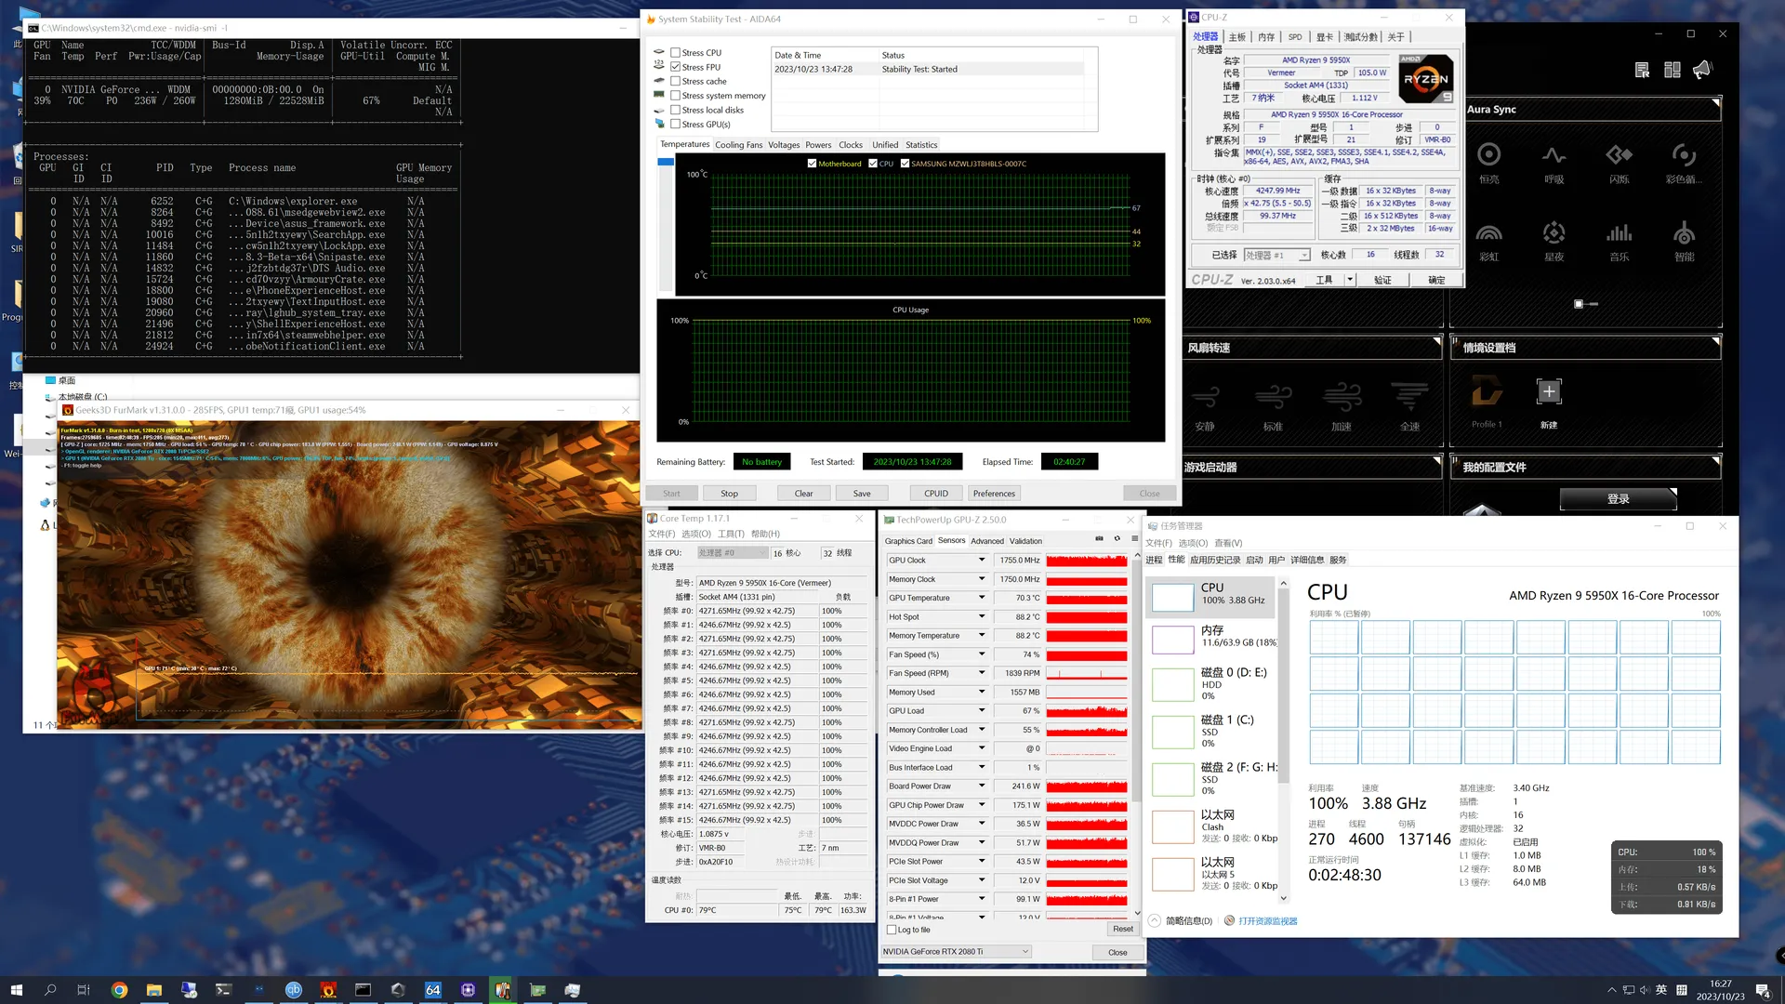Click the Reset button in GPU-Z
Viewport: 1785px width, 1004px height.
1122,929
